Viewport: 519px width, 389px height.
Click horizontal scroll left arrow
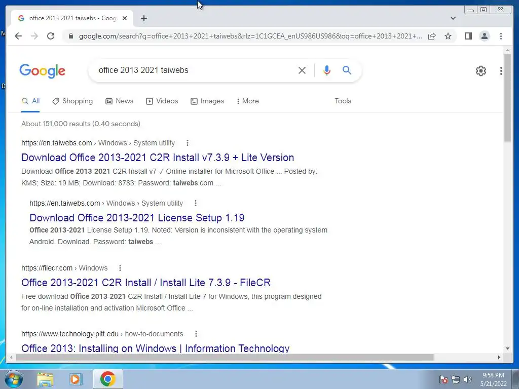point(11,357)
